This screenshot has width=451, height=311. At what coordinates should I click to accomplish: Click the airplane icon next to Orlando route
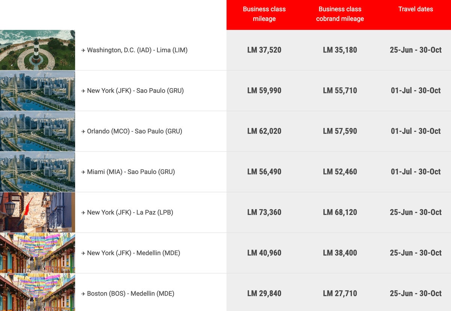(83, 131)
